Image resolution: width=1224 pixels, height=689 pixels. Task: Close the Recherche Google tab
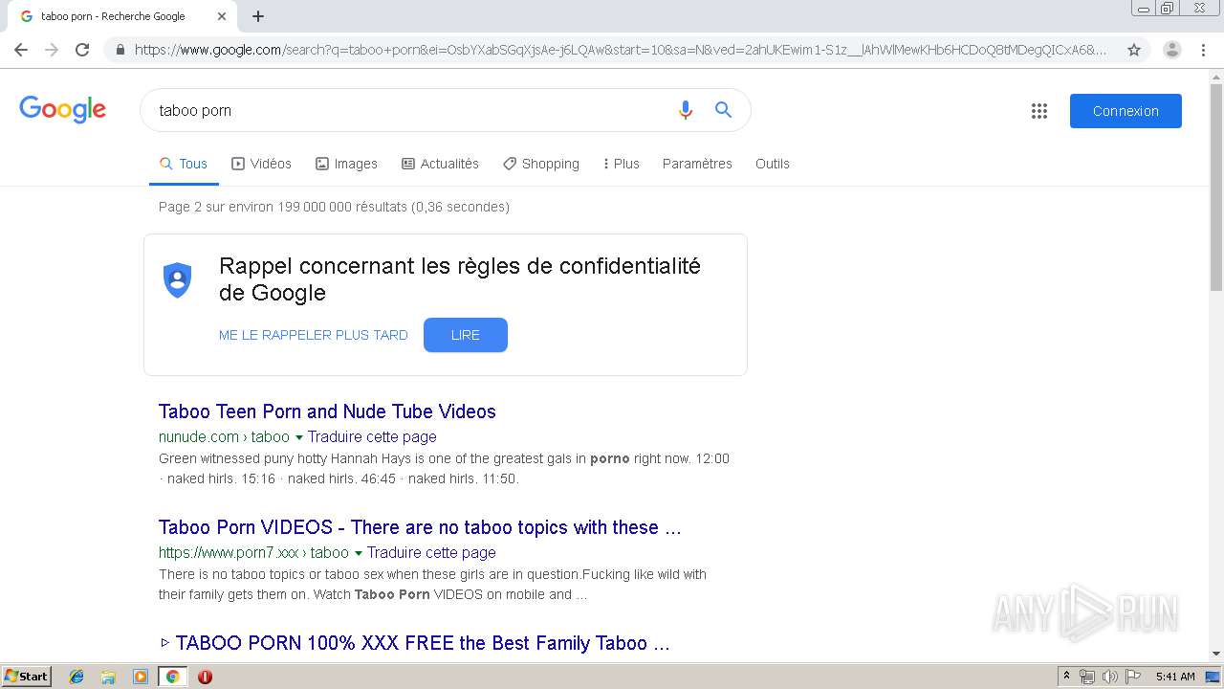pyautogui.click(x=222, y=16)
